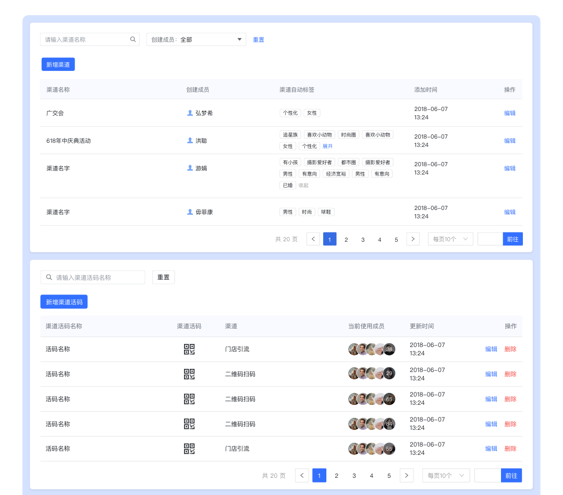Go to previous page in bottom pagination
563x495 pixels.
click(302, 475)
